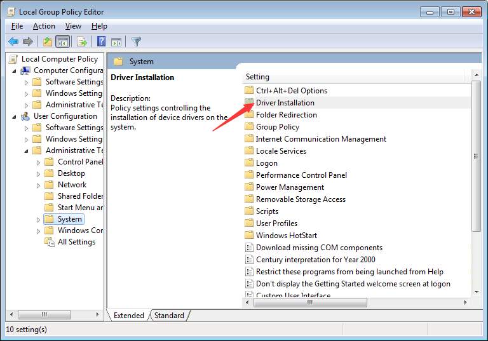Open the Action menu

coord(44,26)
